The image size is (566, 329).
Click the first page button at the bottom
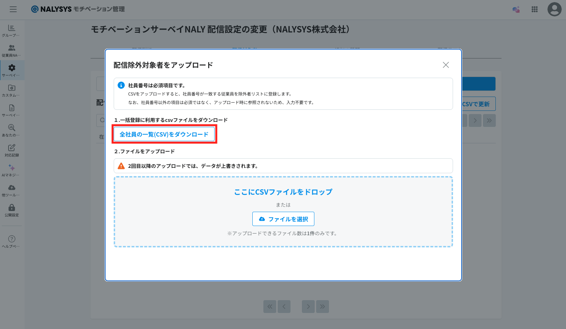coord(270,307)
